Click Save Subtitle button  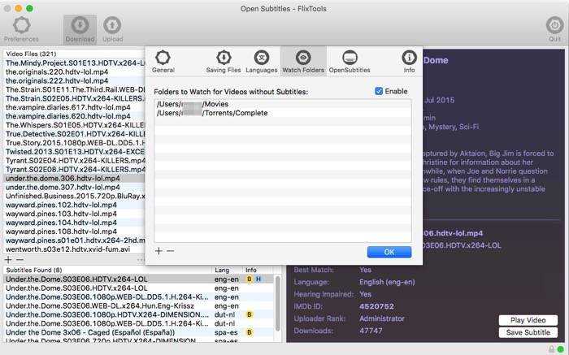tap(528, 332)
